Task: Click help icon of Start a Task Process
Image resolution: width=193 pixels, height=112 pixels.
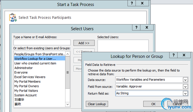Action: click(132, 3)
